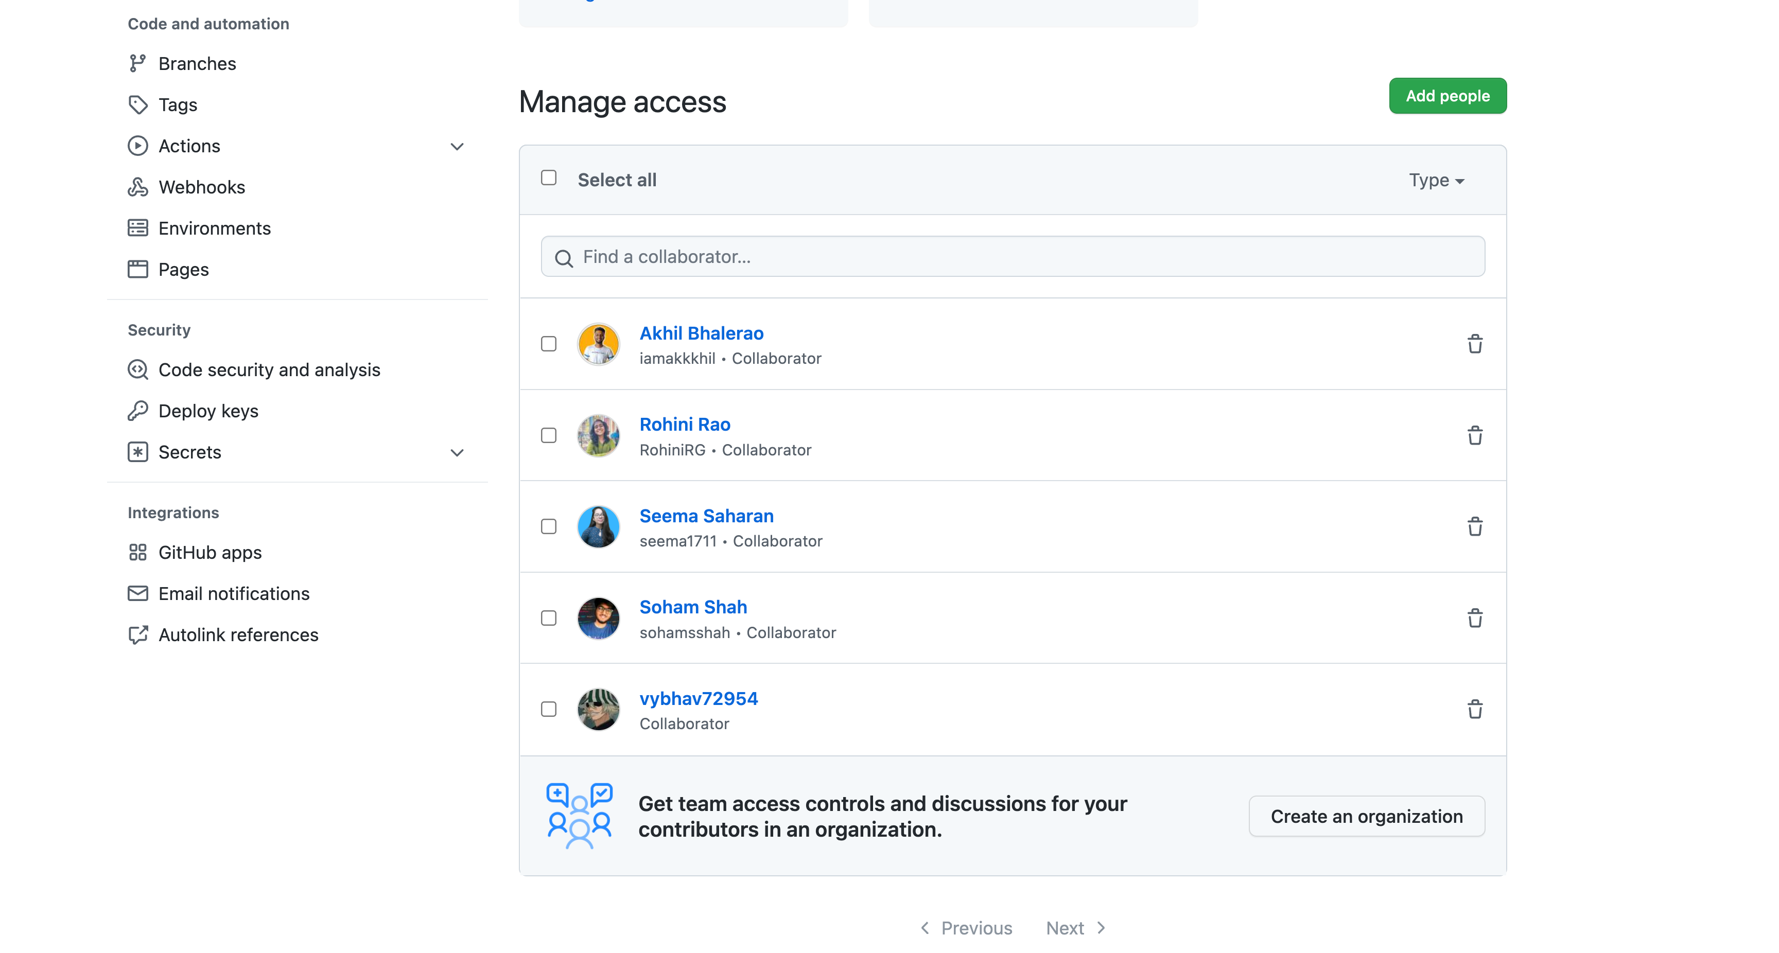Click the GitHub apps grid icon
The image size is (1779, 953).
coord(137,553)
